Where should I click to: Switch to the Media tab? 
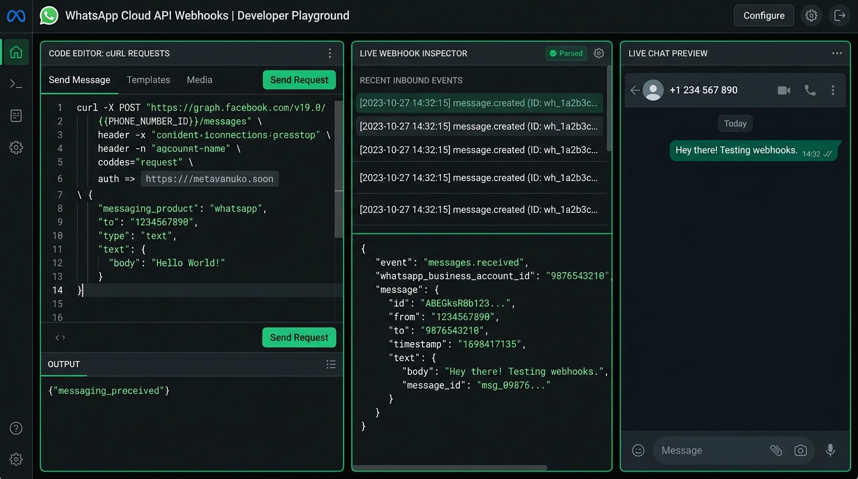[x=200, y=80]
